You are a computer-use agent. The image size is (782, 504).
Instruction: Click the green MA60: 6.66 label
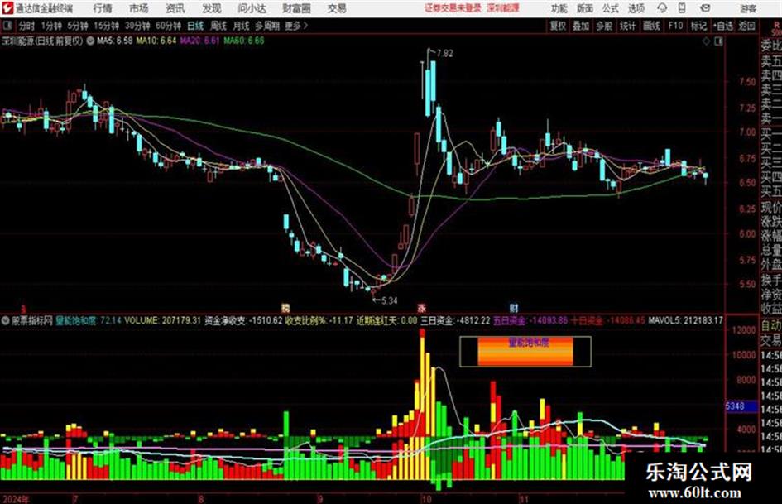coord(244,41)
